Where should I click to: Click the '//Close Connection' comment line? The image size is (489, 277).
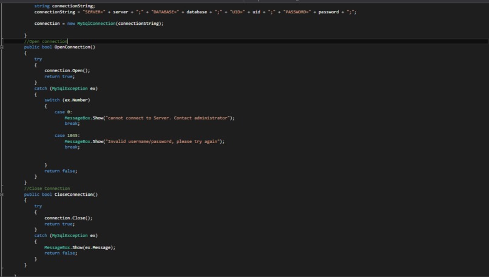[47, 189]
